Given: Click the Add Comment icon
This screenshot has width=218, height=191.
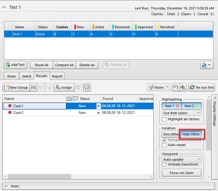Looking at the screenshot, I should (x=87, y=87).
